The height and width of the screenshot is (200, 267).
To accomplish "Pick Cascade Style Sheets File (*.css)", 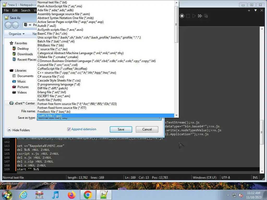I will click(x=106, y=80).
